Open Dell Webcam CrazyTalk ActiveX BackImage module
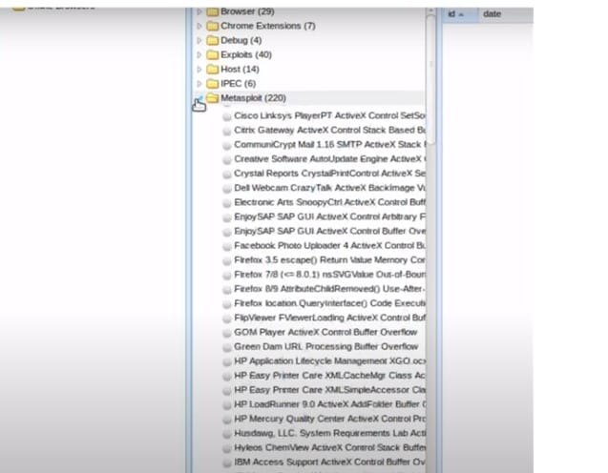The image size is (608, 473). (329, 188)
